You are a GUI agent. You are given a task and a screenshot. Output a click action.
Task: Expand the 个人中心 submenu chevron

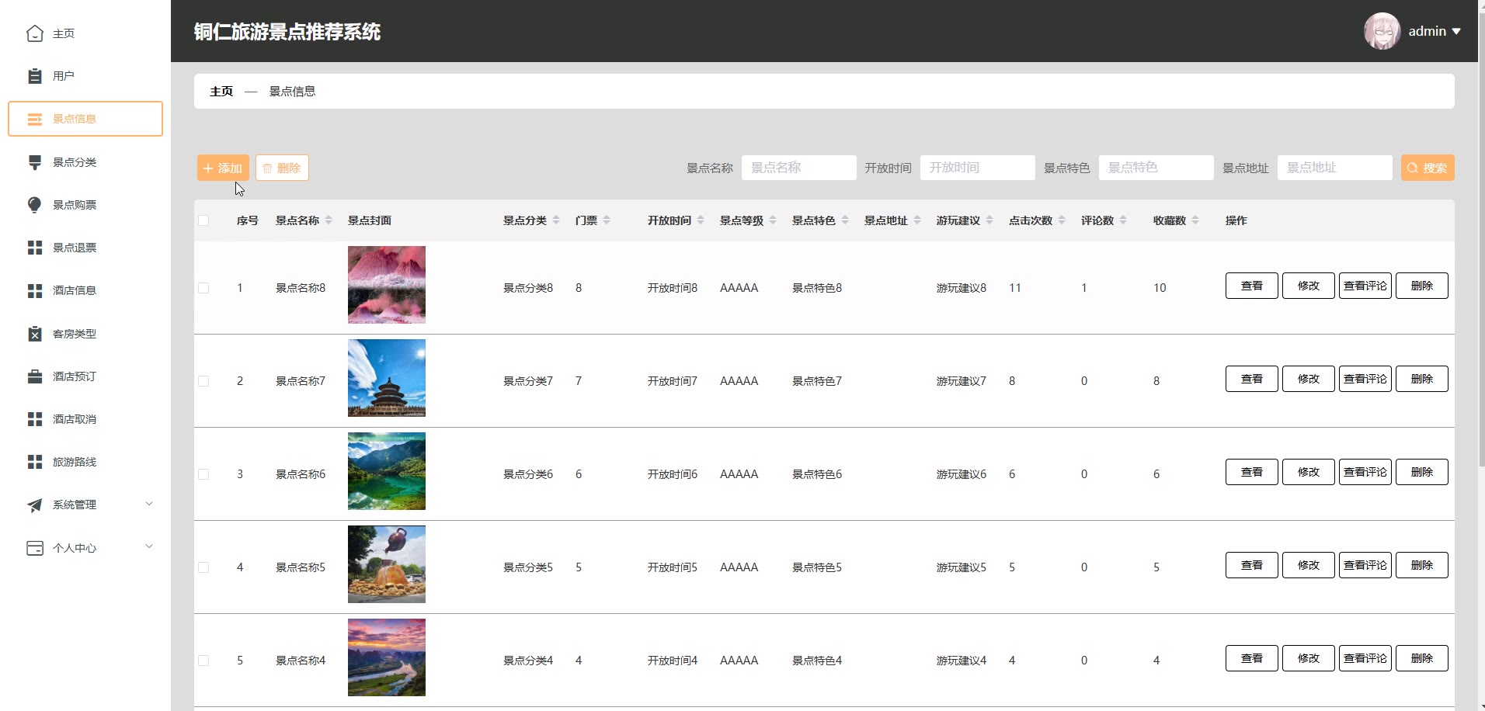[x=149, y=547]
